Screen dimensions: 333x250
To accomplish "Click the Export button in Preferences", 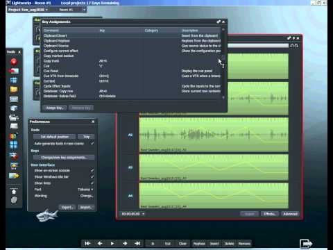I will coord(67,207).
